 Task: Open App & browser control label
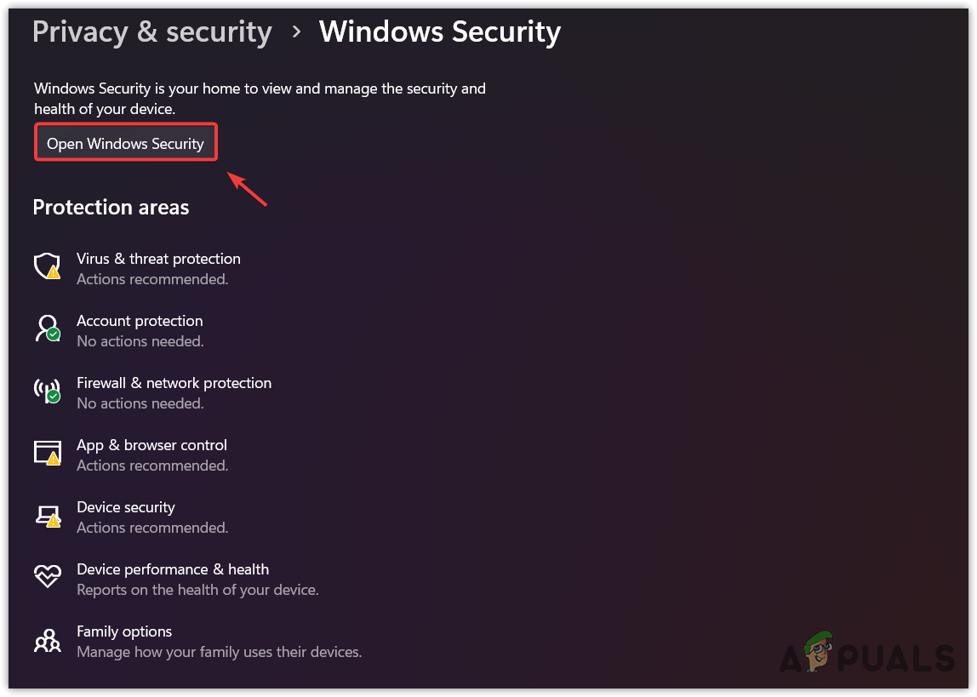click(151, 445)
